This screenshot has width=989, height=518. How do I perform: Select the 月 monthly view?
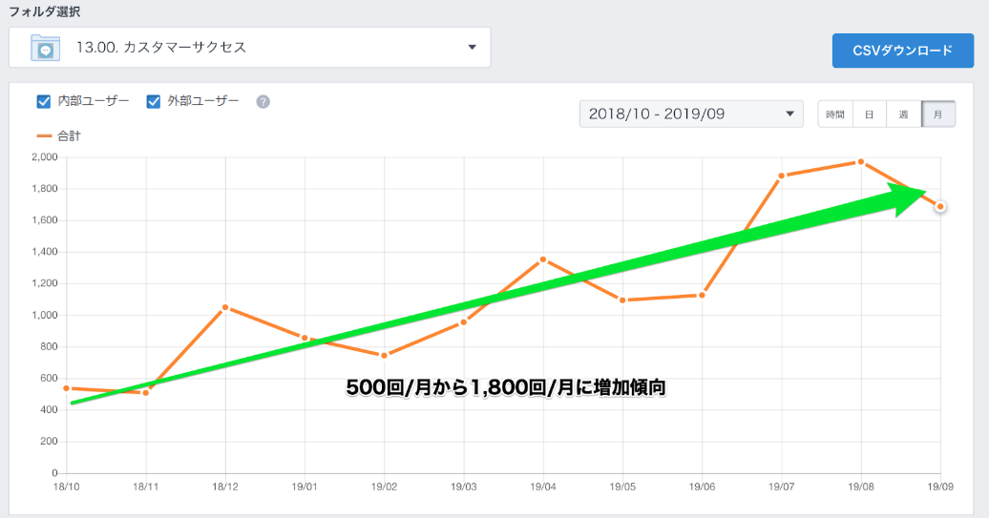(x=937, y=114)
